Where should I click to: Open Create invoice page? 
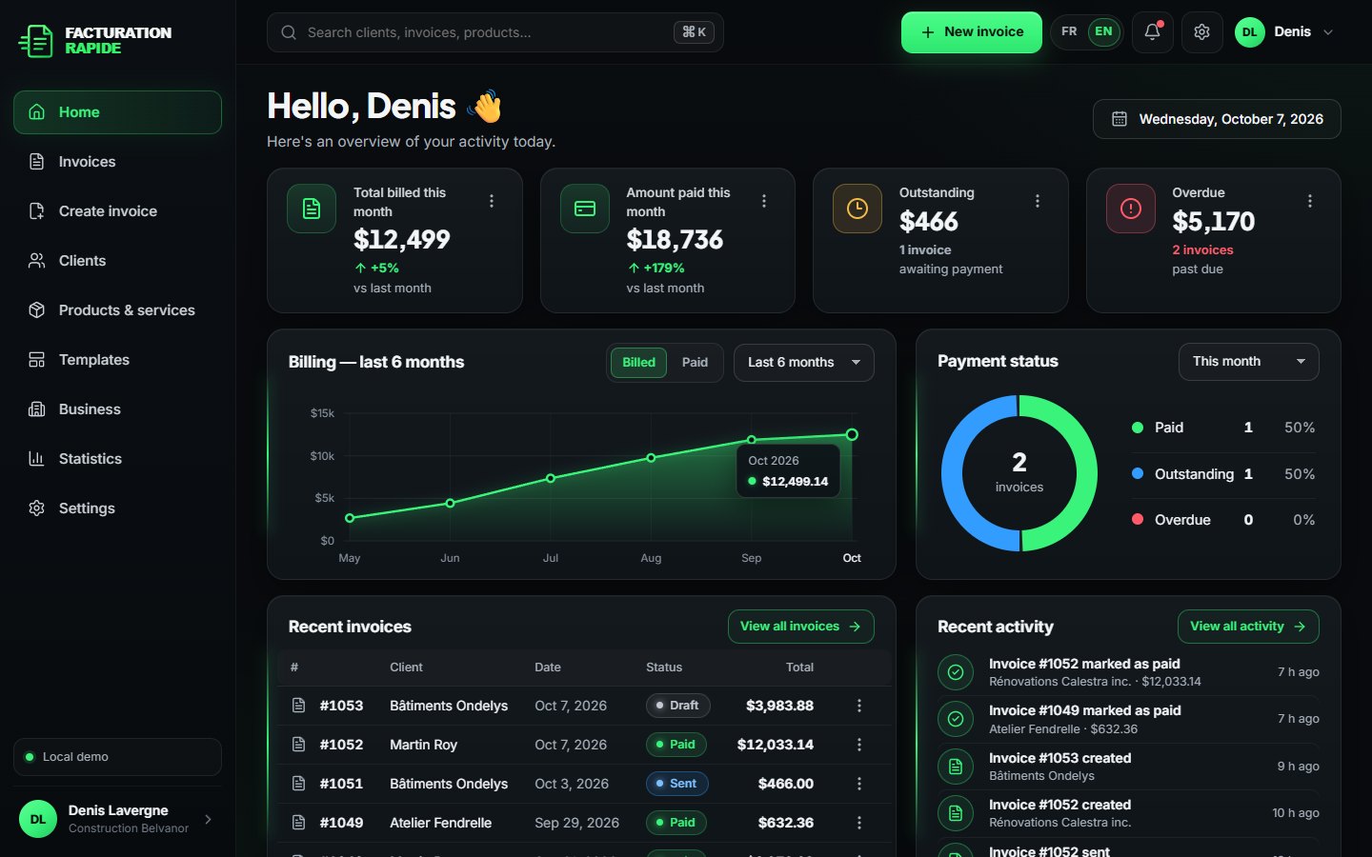[117, 211]
